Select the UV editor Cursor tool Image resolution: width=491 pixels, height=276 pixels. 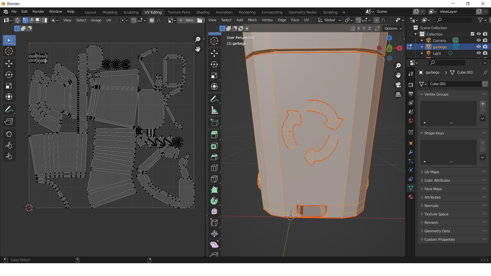[x=9, y=51]
